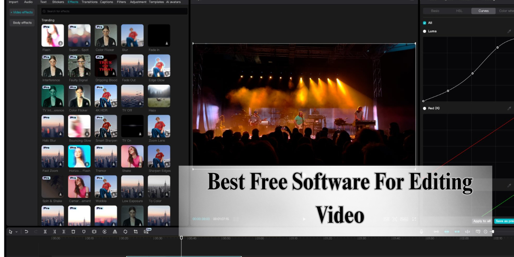The width and height of the screenshot is (514, 257).
Task: Open the Templates tab
Action: [156, 2]
